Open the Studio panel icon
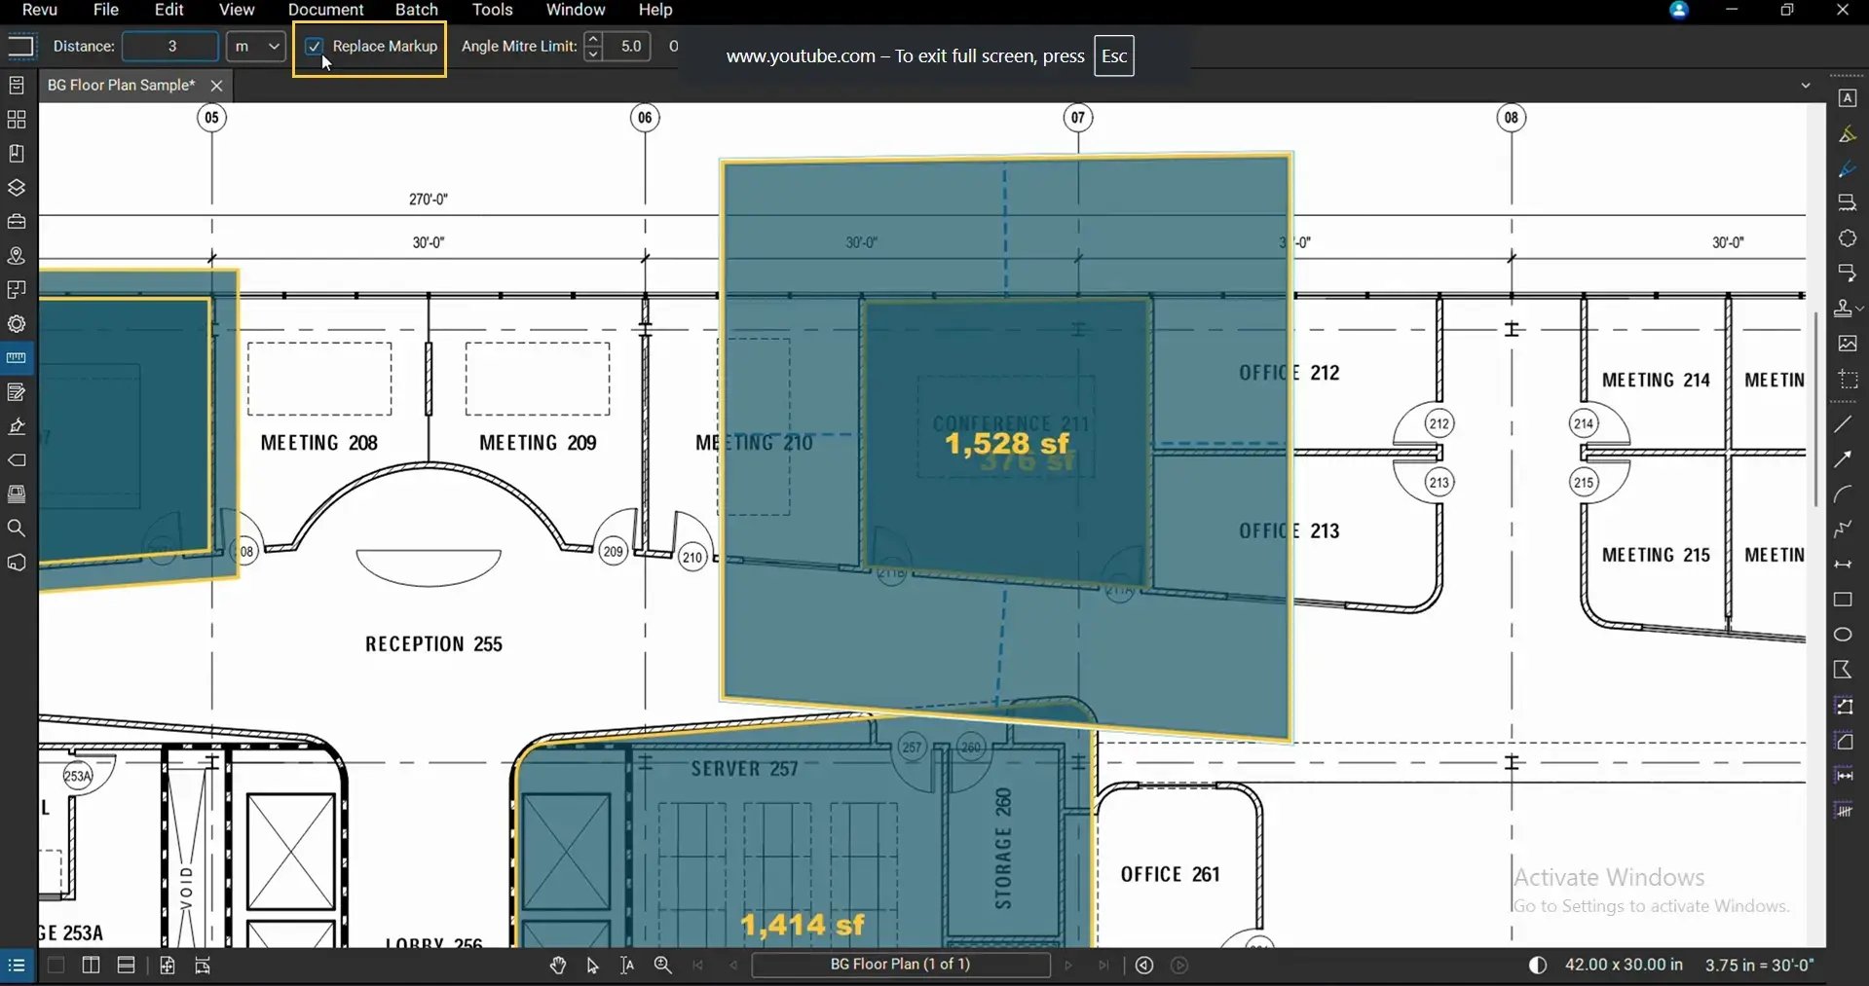This screenshot has height=986, width=1869. click(x=17, y=563)
